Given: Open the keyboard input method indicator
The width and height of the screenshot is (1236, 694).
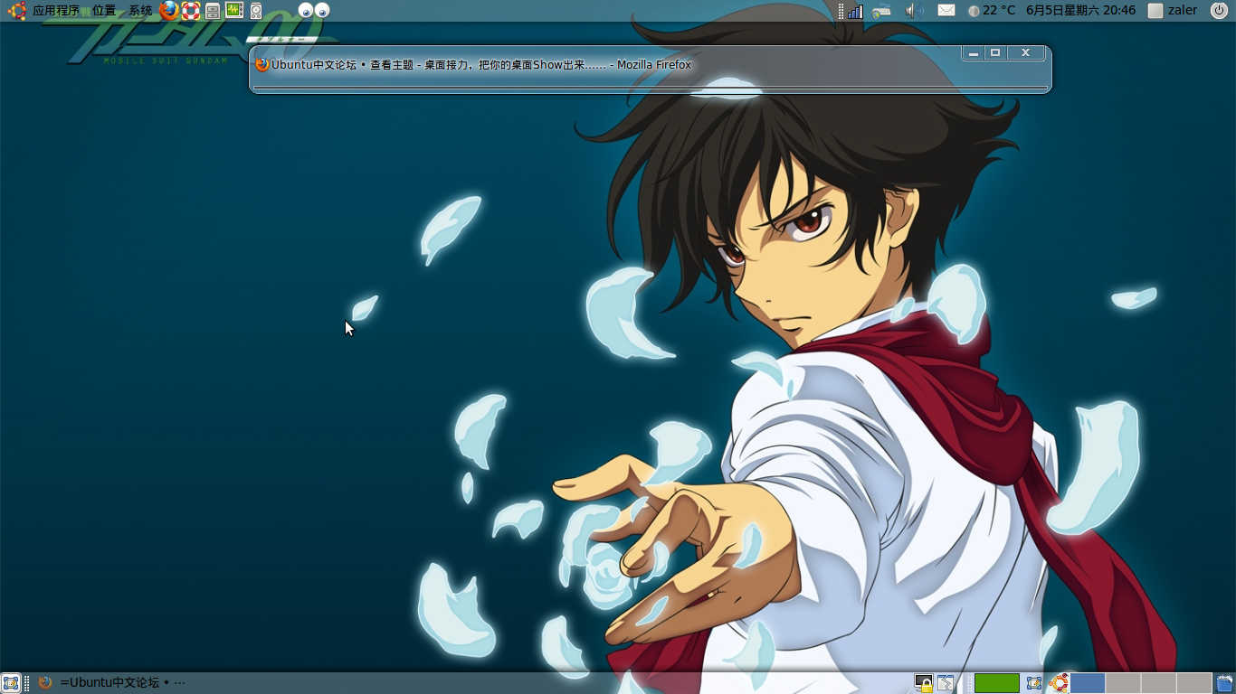Looking at the screenshot, I should click(x=882, y=11).
